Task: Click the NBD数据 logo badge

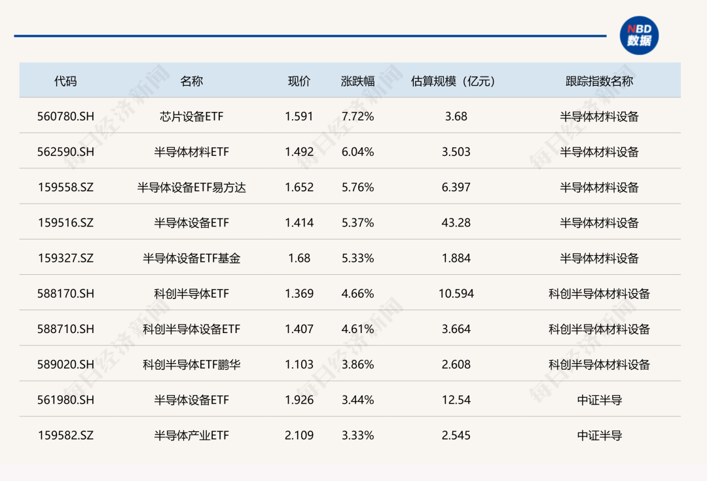Action: click(639, 35)
